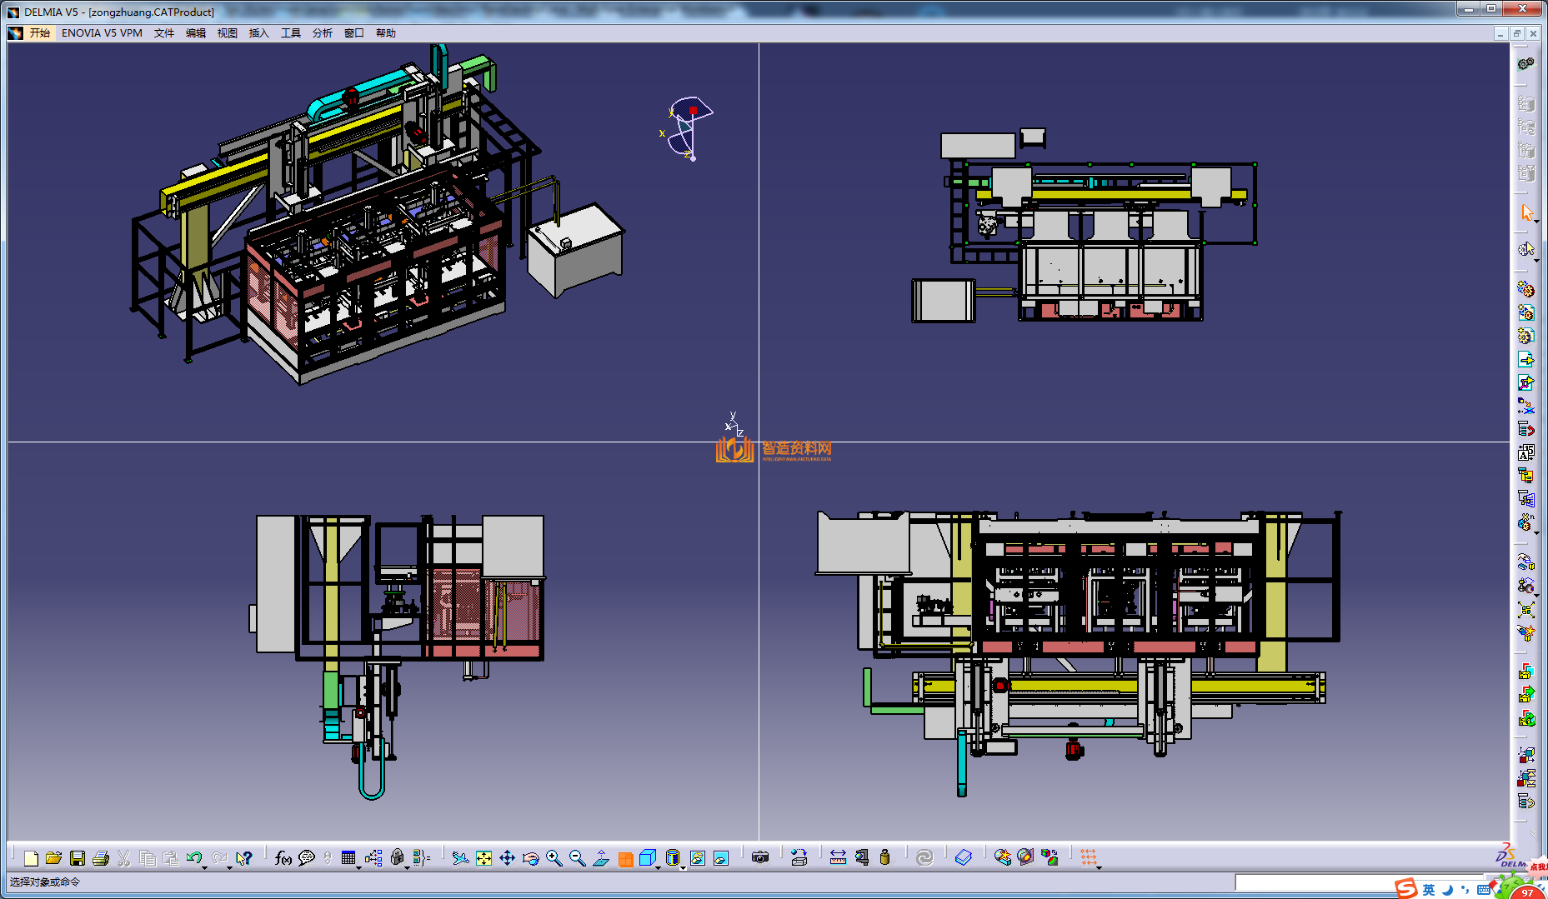This screenshot has width=1548, height=899.
Task: Toggle the Sogou English/Chinese input mode
Action: click(1429, 889)
